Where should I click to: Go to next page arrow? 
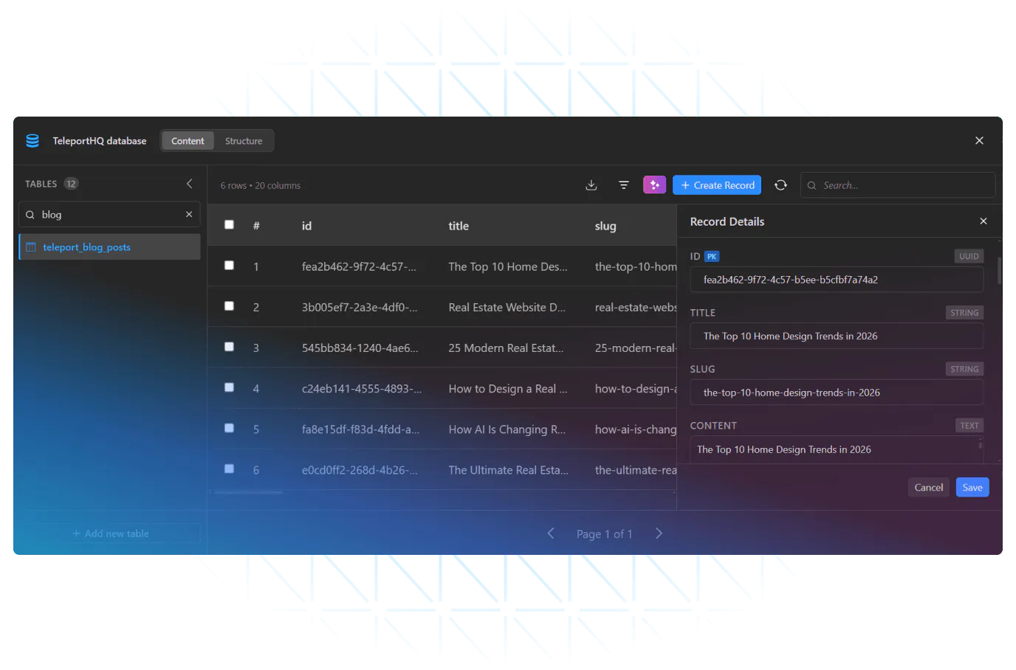click(x=659, y=533)
